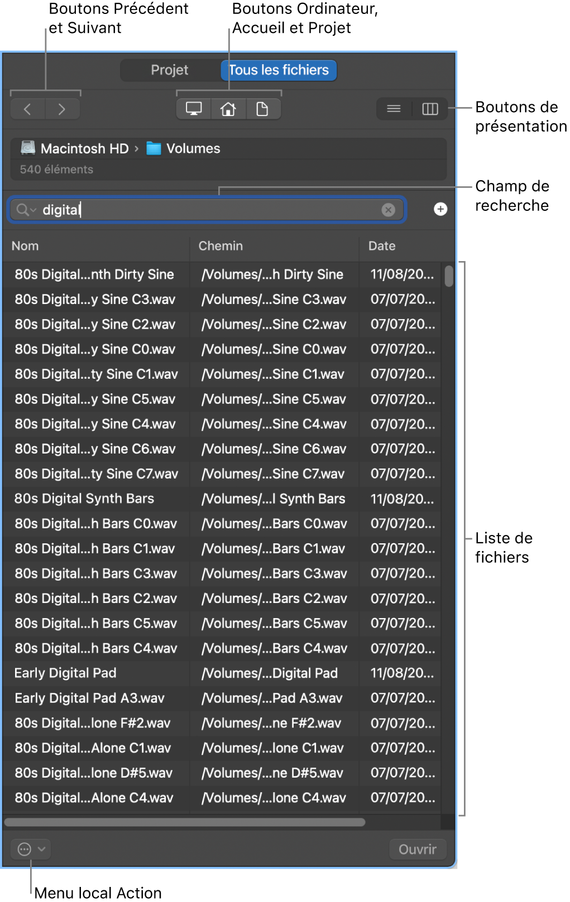Go to Computer location button
The width and height of the screenshot is (570, 902).
tap(194, 109)
